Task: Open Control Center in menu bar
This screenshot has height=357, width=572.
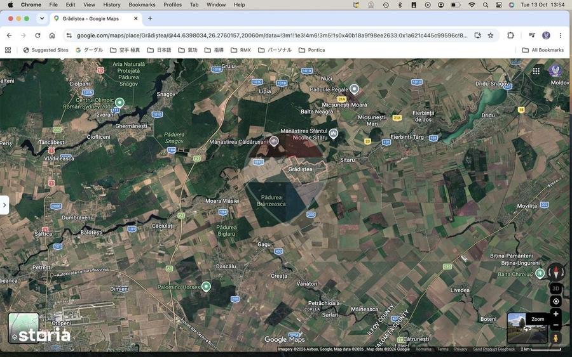Action: 499,4
